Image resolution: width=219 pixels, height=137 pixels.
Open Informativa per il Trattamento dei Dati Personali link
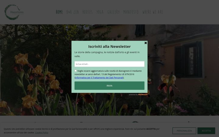click(99, 78)
